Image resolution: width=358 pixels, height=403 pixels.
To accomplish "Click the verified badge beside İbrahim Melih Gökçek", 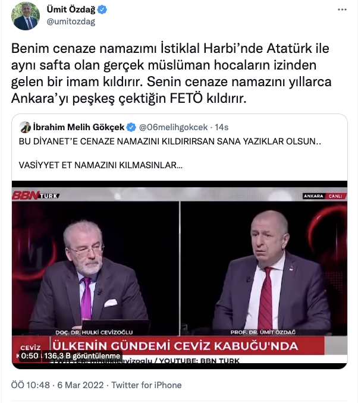I will (x=131, y=127).
